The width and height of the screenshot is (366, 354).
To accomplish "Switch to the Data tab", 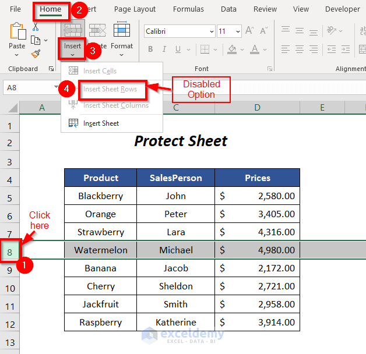I will point(228,9).
